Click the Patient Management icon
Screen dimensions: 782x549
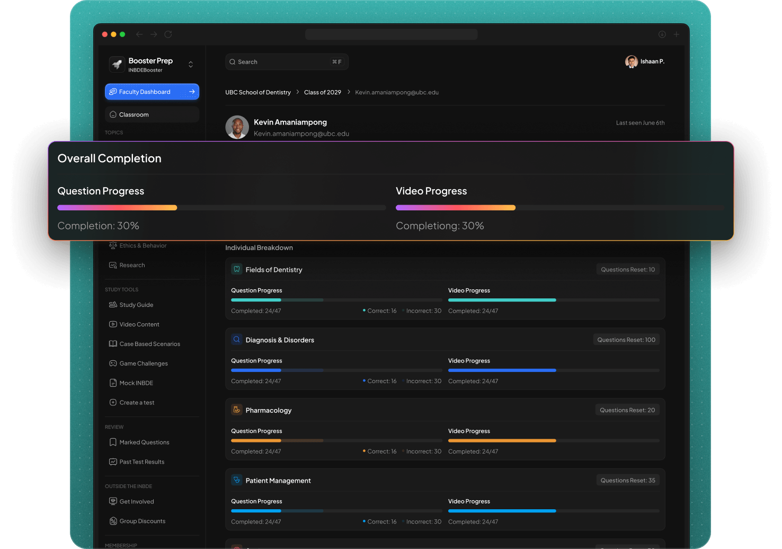tap(237, 480)
